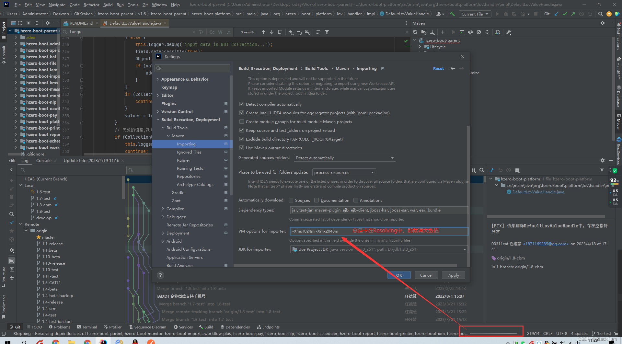Toggle Match Case Cc in find bar
The width and height of the screenshot is (622, 344).
212,32
